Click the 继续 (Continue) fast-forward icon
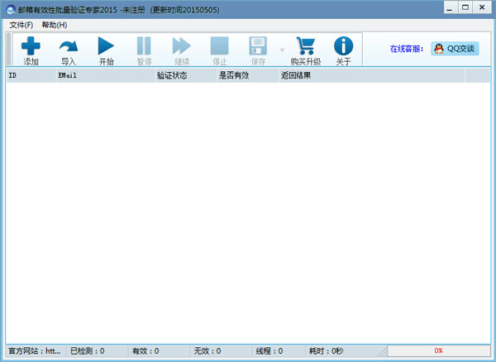 182,45
